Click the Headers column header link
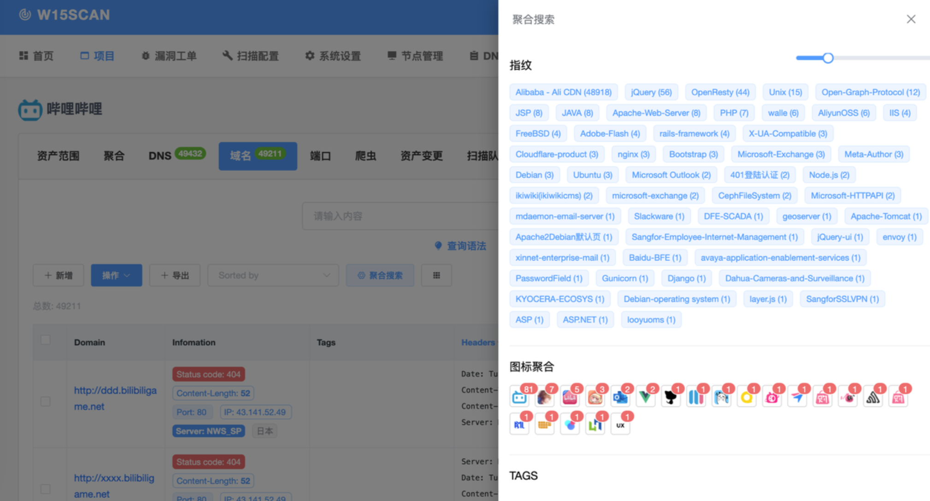 click(x=478, y=342)
